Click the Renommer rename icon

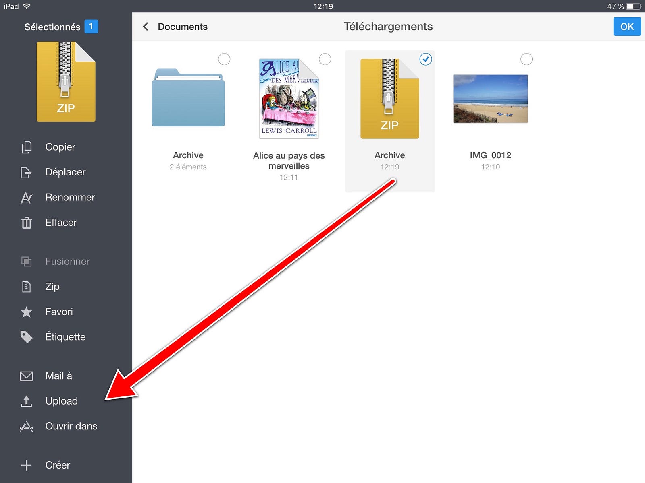point(26,198)
